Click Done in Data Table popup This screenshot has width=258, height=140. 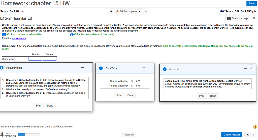click(x=130, y=95)
